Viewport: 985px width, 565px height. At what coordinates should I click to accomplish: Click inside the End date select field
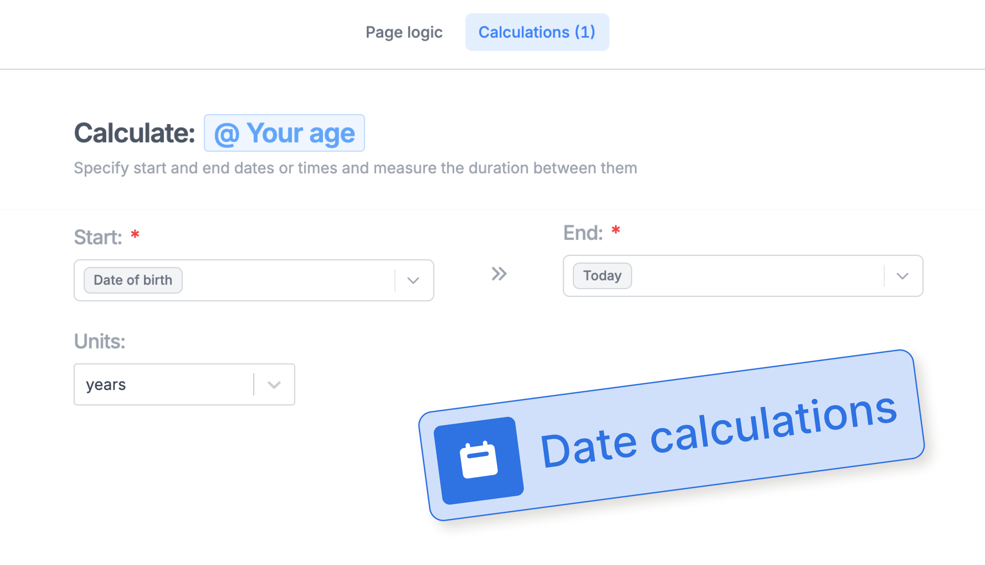click(x=743, y=276)
